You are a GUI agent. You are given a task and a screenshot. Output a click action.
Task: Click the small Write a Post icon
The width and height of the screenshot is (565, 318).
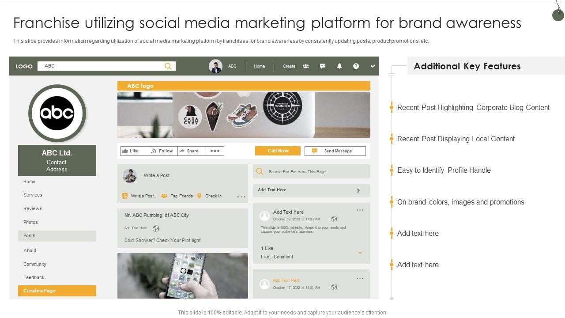tap(125, 196)
